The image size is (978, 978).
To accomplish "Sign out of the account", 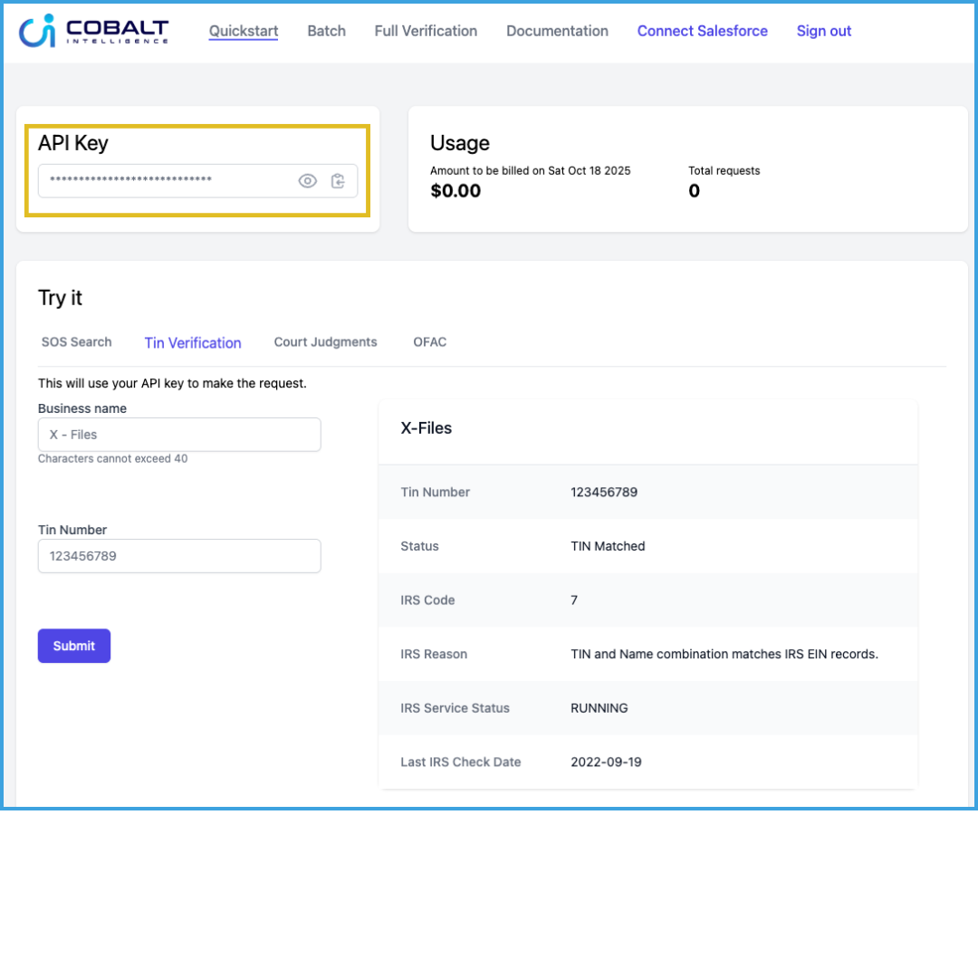I will 824,31.
